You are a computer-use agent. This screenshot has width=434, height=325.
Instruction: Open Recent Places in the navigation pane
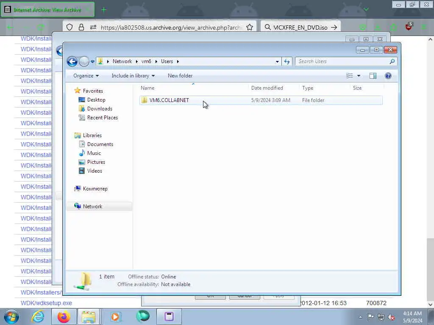point(103,118)
